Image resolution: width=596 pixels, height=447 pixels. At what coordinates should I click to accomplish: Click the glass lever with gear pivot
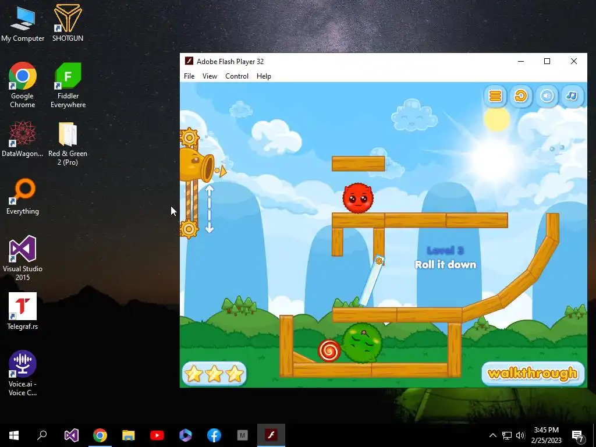tap(372, 282)
